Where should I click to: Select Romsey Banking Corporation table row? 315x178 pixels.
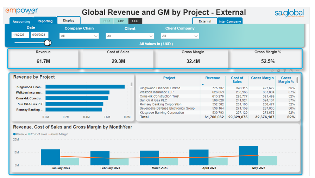pyautogui.click(x=217, y=104)
